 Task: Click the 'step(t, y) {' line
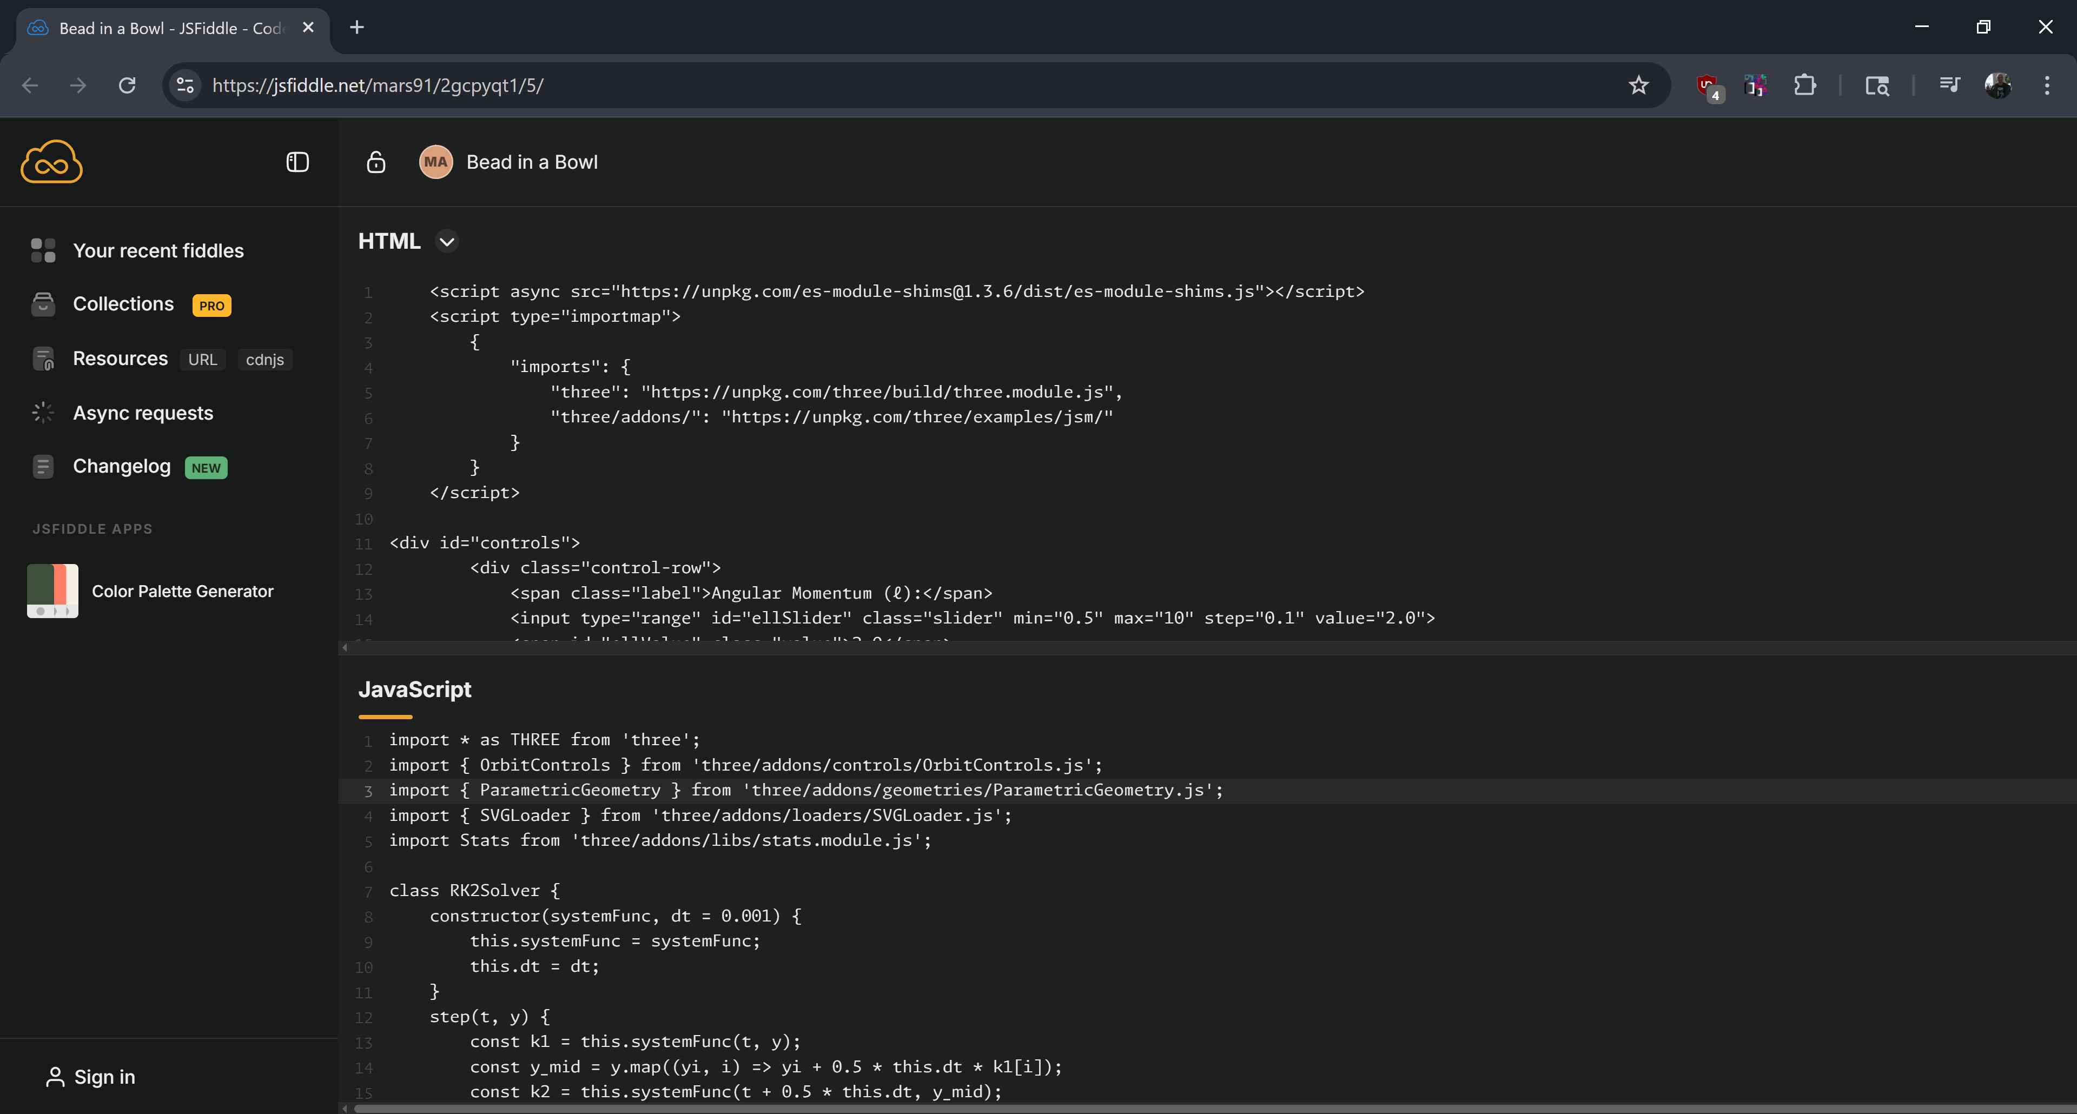(x=490, y=1017)
